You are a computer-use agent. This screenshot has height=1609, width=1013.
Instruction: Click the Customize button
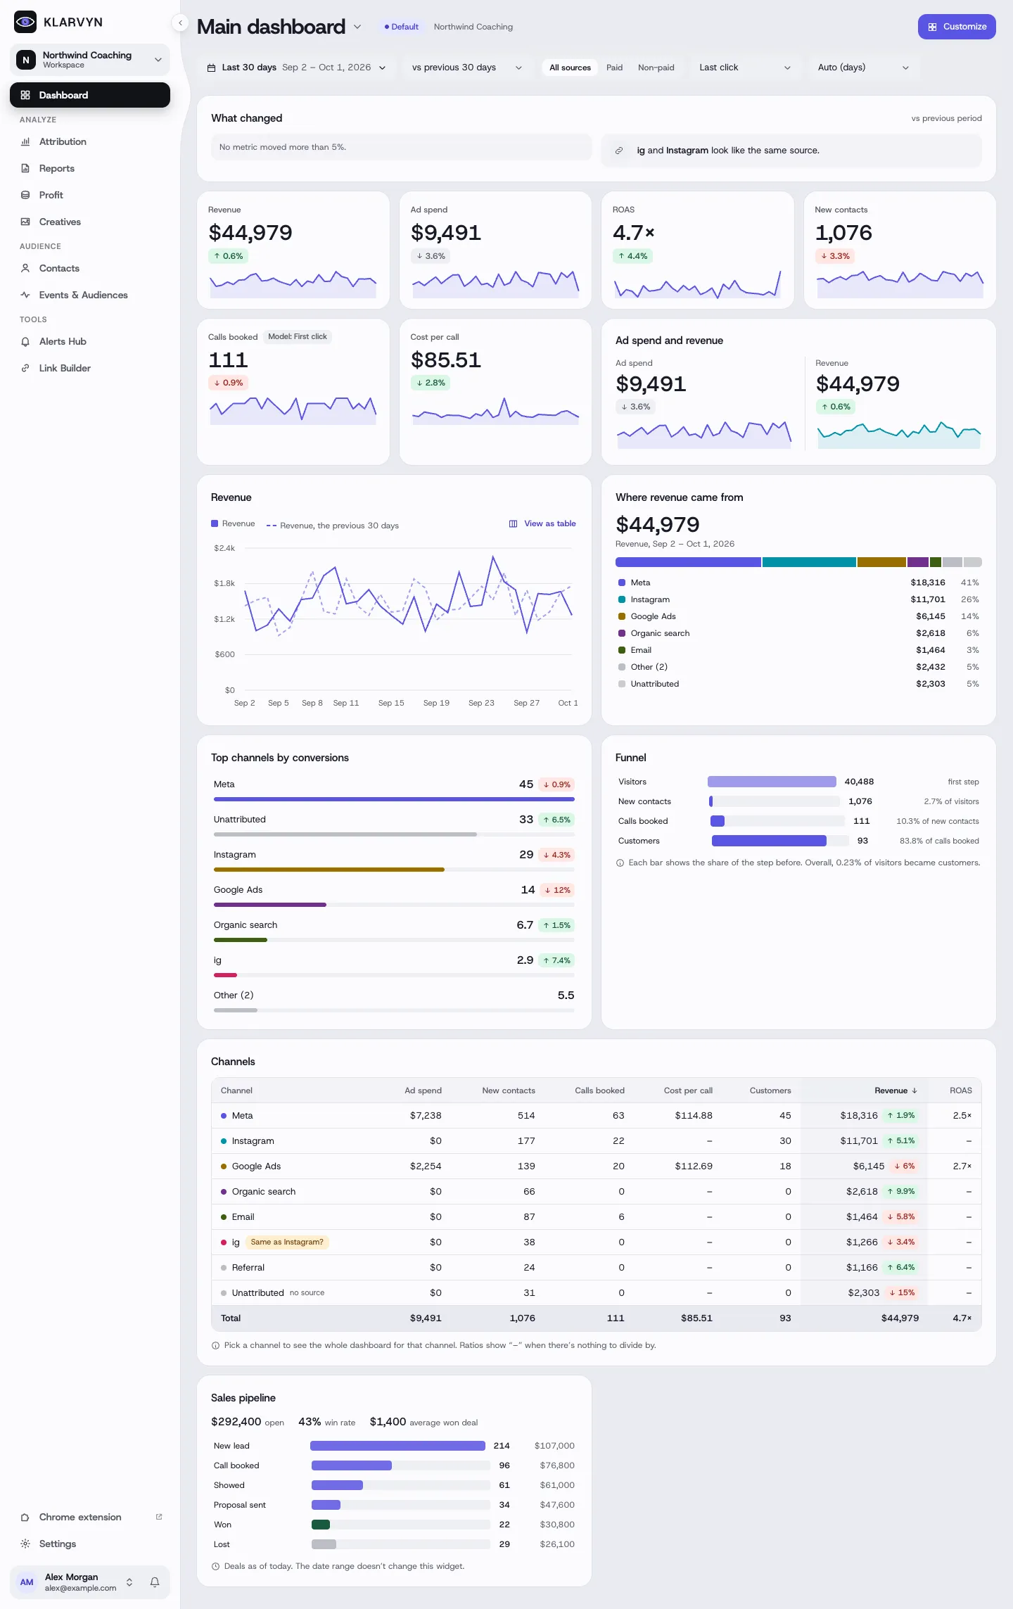(x=957, y=27)
